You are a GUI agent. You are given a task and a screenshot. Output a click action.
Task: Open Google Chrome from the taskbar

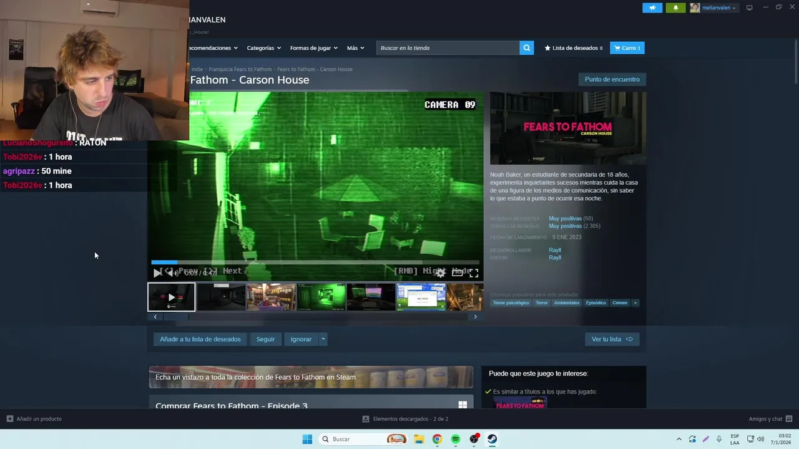click(x=437, y=439)
